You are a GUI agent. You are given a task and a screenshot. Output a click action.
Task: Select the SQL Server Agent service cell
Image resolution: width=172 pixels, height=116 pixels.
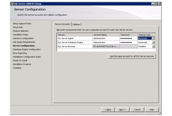click(75, 38)
